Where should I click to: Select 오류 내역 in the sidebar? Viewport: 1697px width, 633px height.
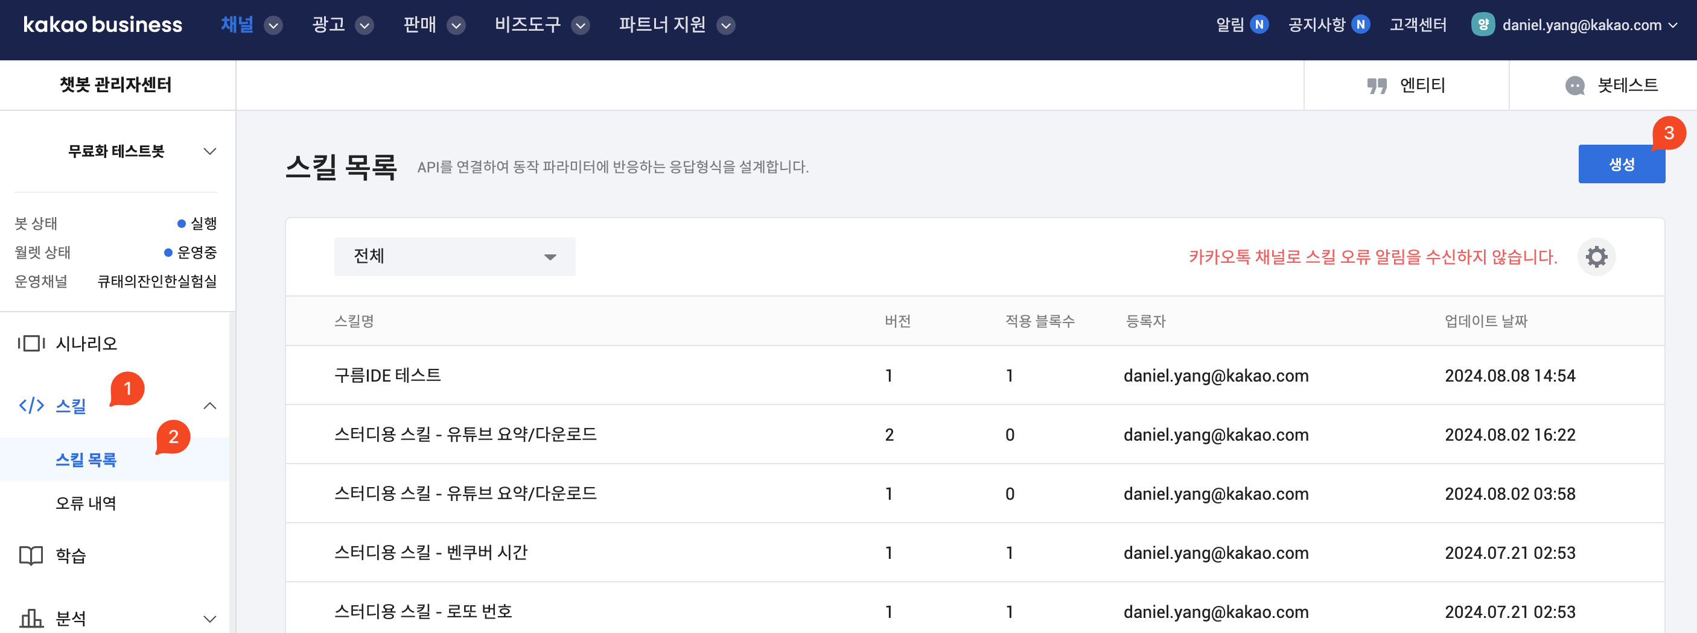86,503
